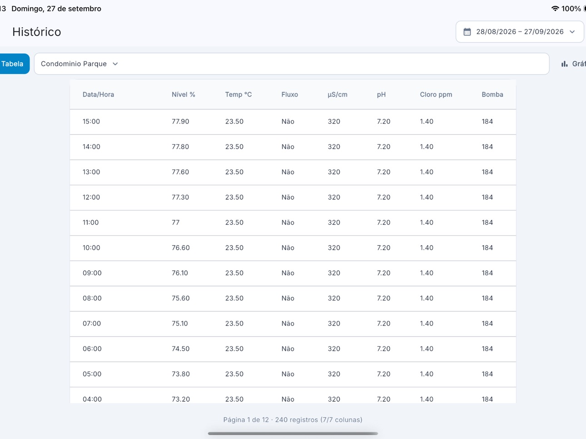586x439 pixels.
Task: Click level value 75.60
Action: 181,298
